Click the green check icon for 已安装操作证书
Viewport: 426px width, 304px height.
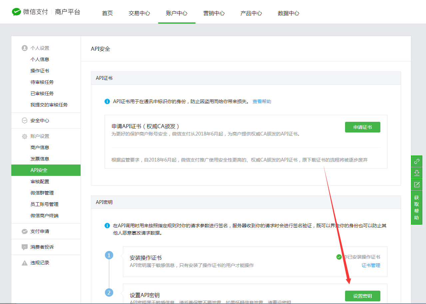point(339,257)
